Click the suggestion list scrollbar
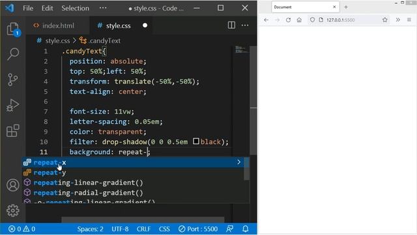The height and width of the screenshot is (235, 417). (246, 168)
